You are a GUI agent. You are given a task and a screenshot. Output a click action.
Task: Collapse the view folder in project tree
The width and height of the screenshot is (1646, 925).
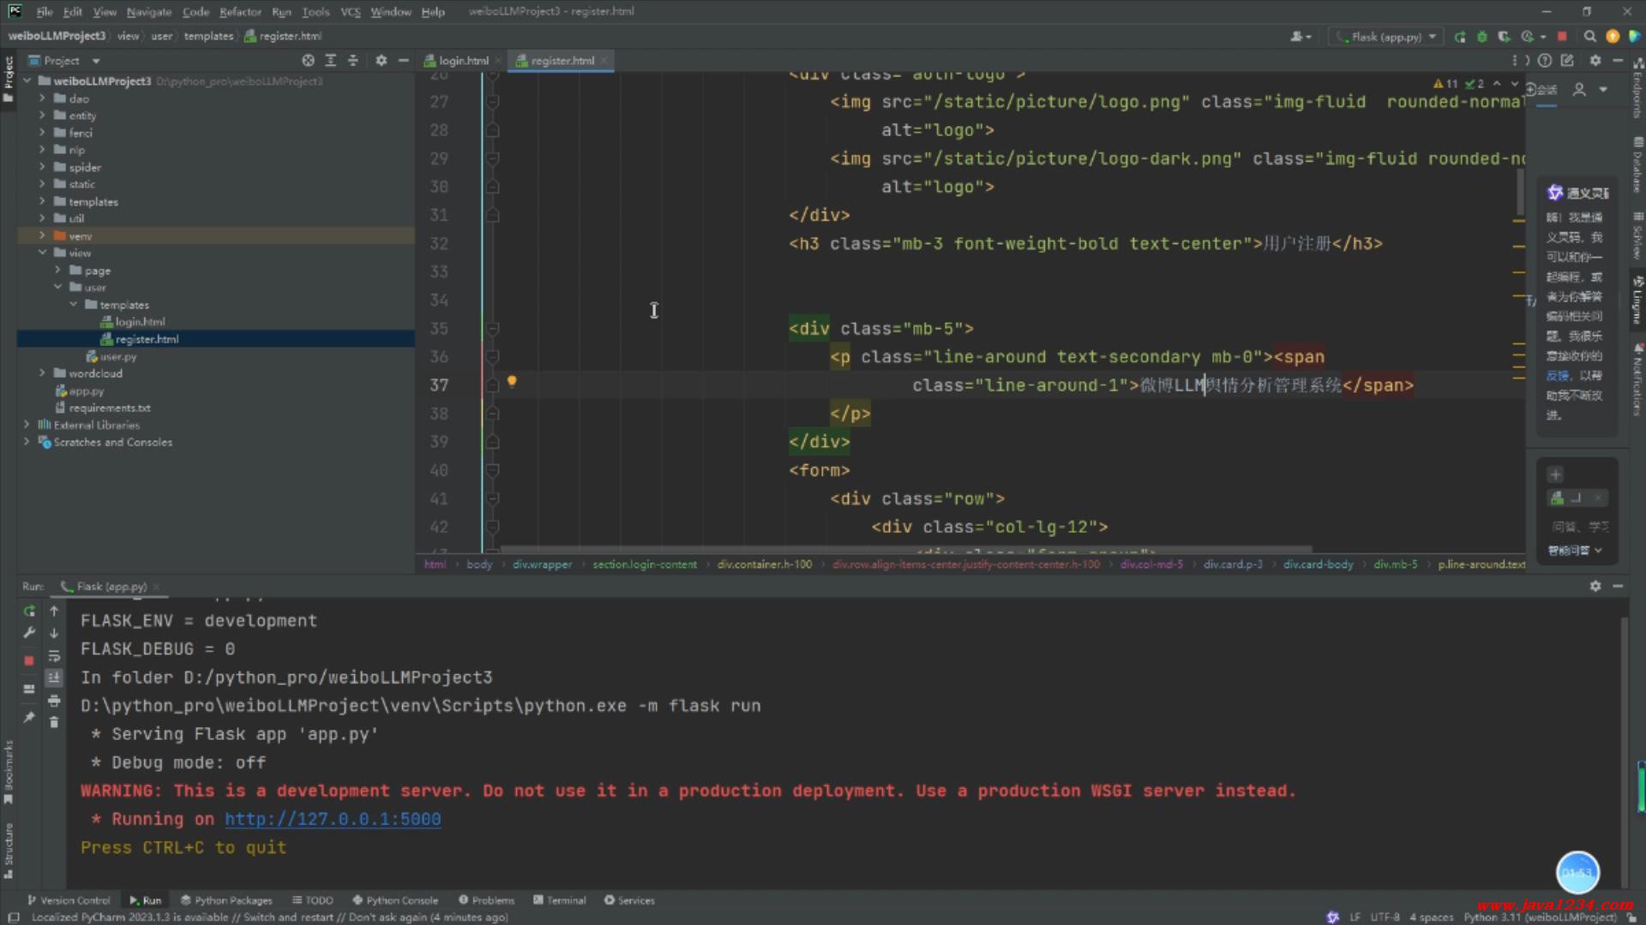tap(42, 253)
